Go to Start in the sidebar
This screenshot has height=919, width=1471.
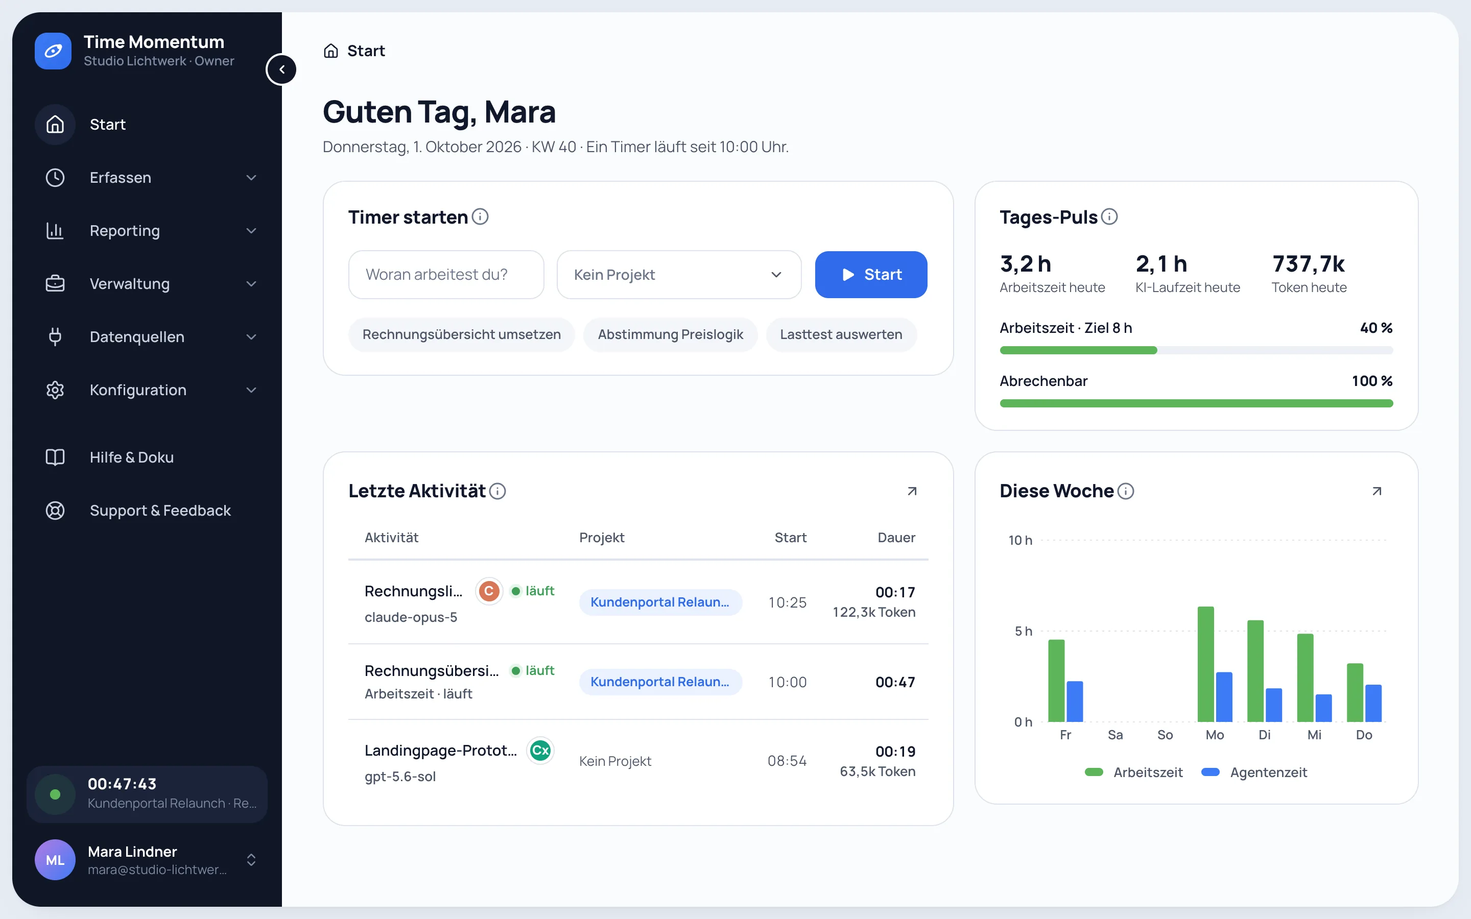(147, 125)
